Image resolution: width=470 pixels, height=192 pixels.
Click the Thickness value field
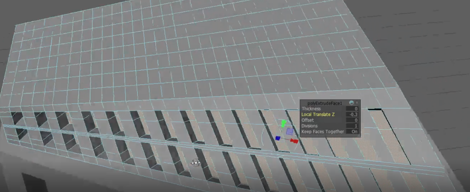pos(353,109)
